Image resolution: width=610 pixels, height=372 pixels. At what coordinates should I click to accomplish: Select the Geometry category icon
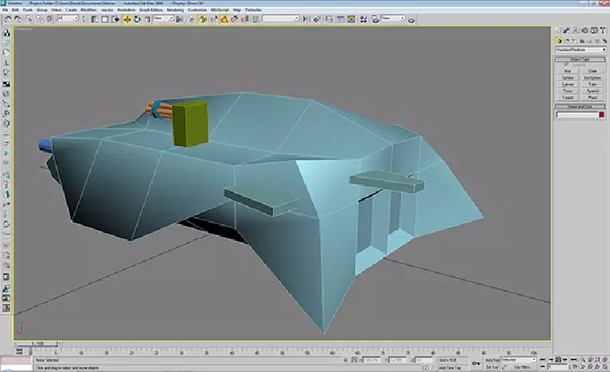(x=560, y=41)
